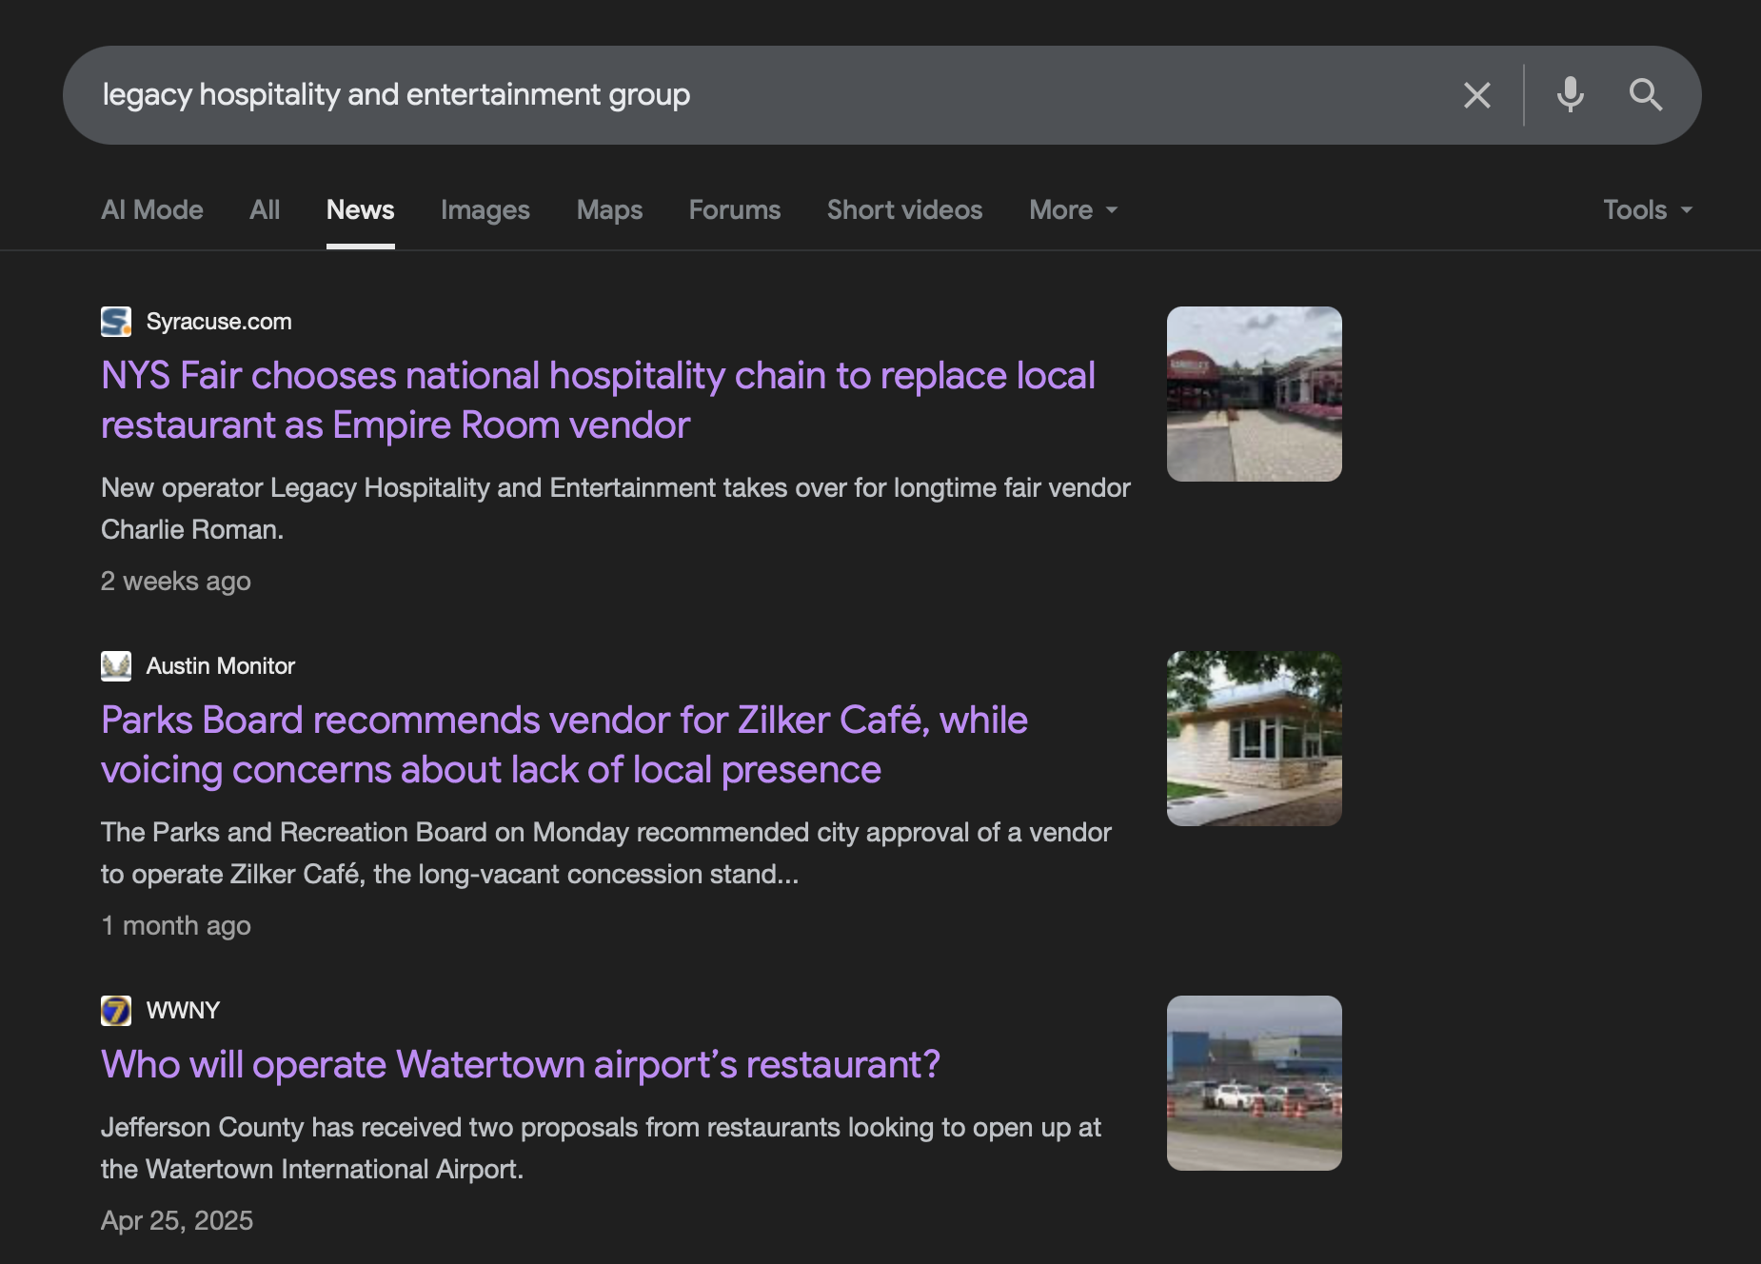Screen dimensions: 1761x1264
Task: Open Watertown airport's restaurant article
Action: pos(521,1064)
